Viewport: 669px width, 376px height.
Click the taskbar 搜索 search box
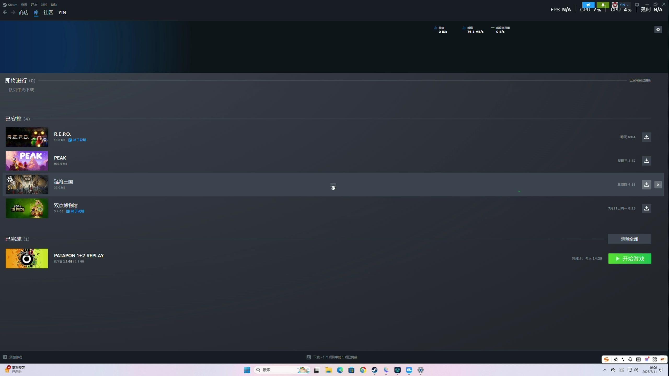pyautogui.click(x=282, y=370)
